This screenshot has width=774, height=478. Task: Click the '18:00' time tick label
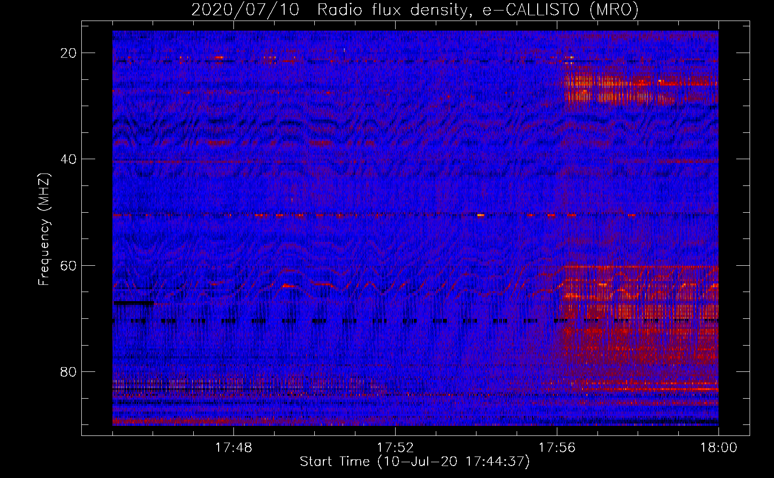[x=719, y=448]
